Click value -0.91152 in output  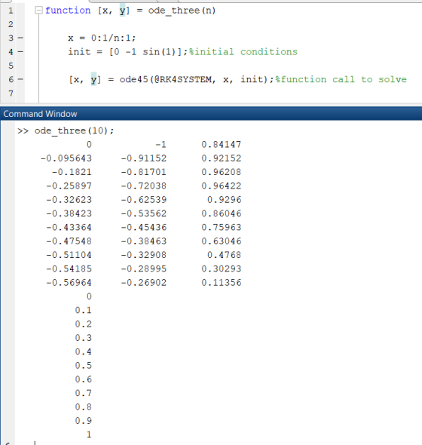pyautogui.click(x=143, y=158)
